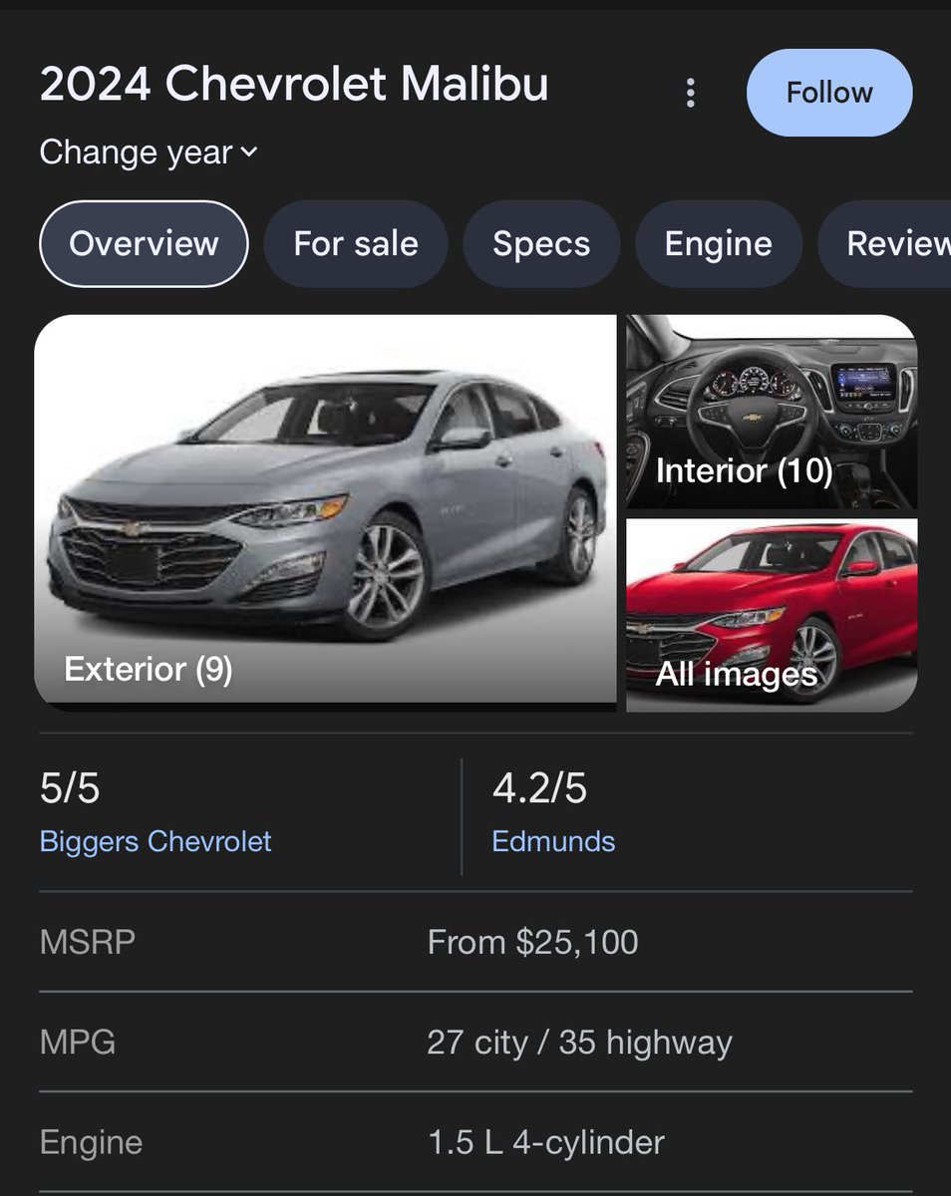View the Interior (10) photos
This screenshot has height=1196, width=951.
tap(772, 412)
